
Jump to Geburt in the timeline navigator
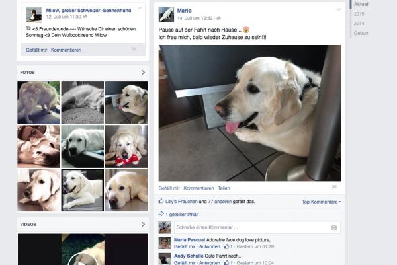coord(361,33)
